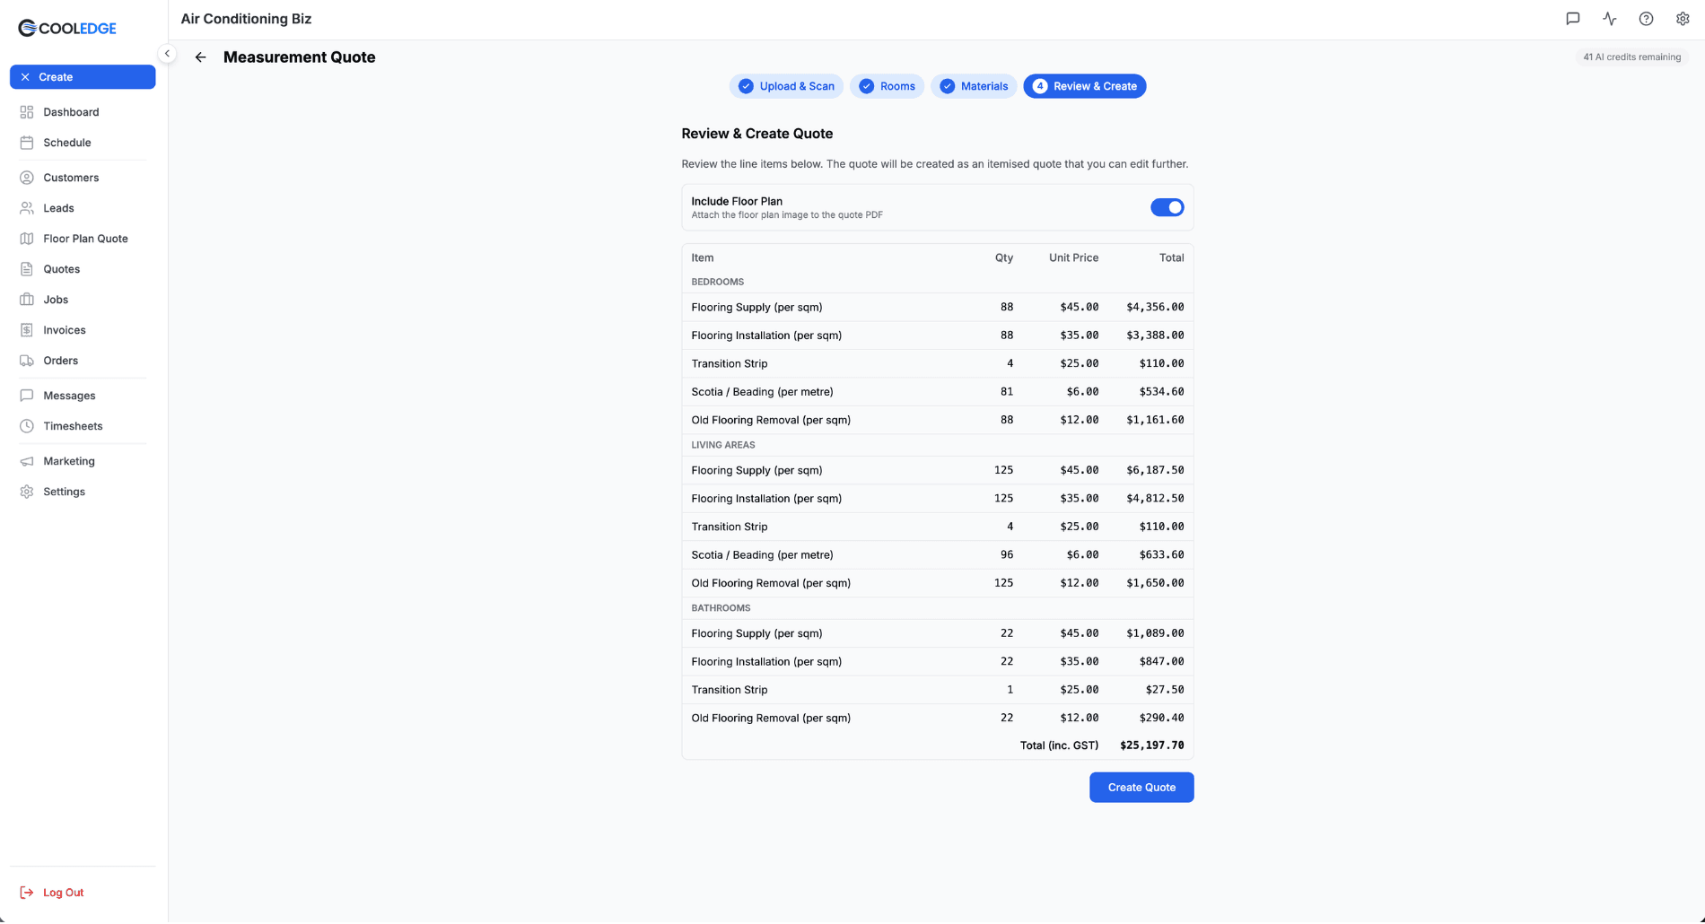
Task: Open the help question mark icon
Action: click(1646, 19)
